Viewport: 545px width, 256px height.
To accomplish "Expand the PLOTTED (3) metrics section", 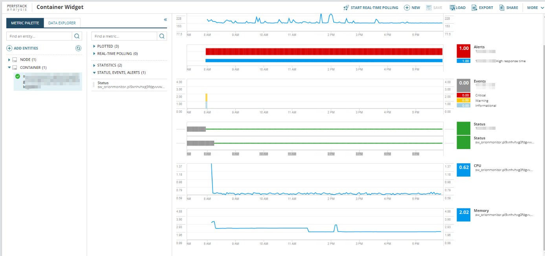I will [94, 46].
